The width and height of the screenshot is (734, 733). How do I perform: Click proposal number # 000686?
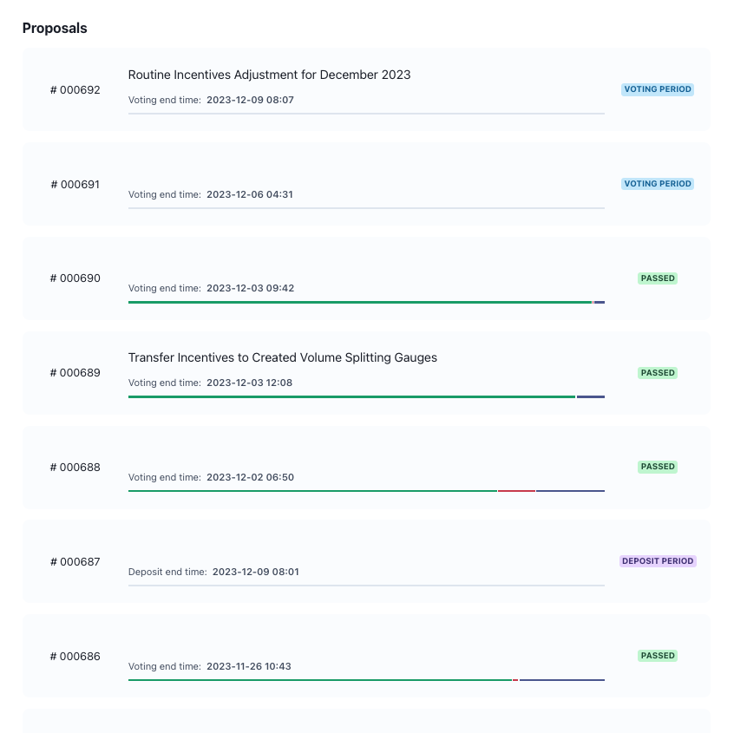[75, 656]
